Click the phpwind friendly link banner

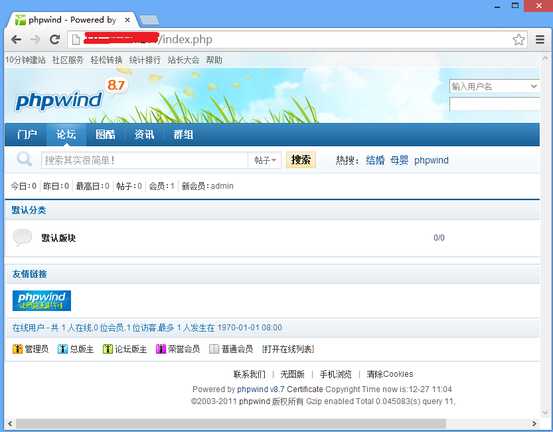(x=42, y=300)
